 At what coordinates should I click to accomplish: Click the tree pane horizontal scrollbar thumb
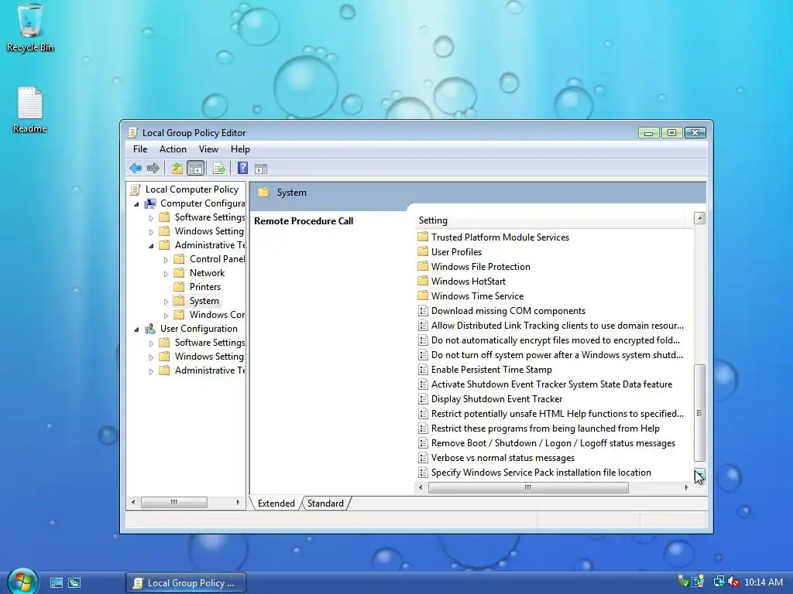click(x=174, y=502)
